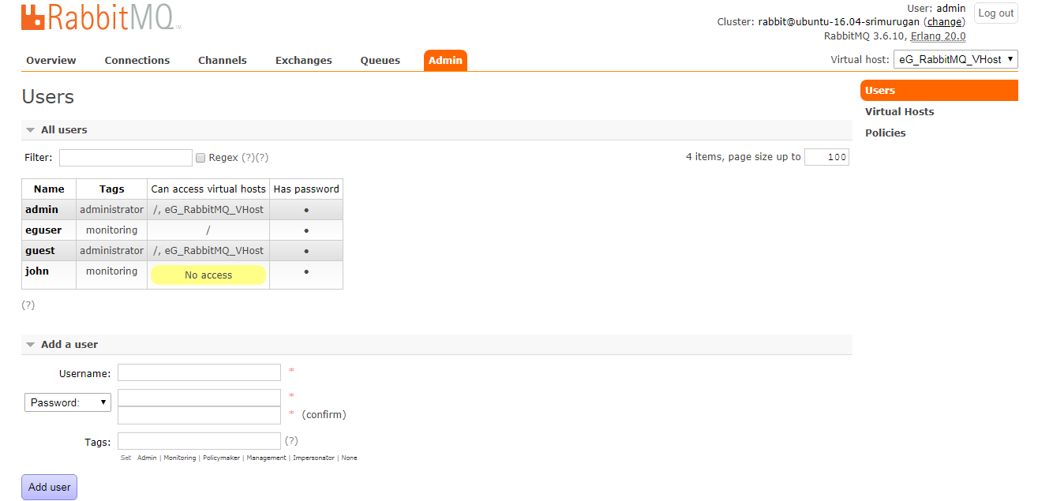Open the admin user entry
The width and height of the screenshot is (1038, 501).
[x=42, y=209]
